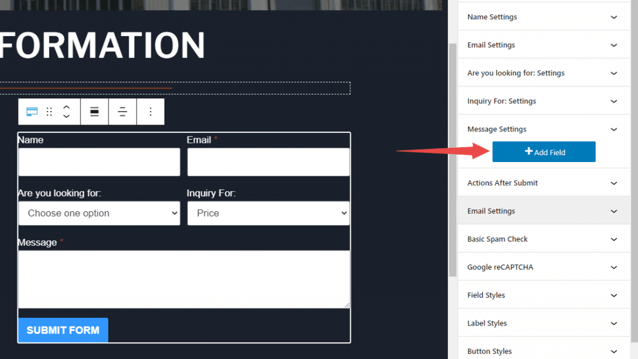The image size is (638, 359).
Task: Change alignment using the wide-width icon
Action: pyautogui.click(x=95, y=112)
